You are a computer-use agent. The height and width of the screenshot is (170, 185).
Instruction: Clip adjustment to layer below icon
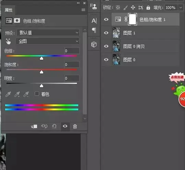point(34,126)
